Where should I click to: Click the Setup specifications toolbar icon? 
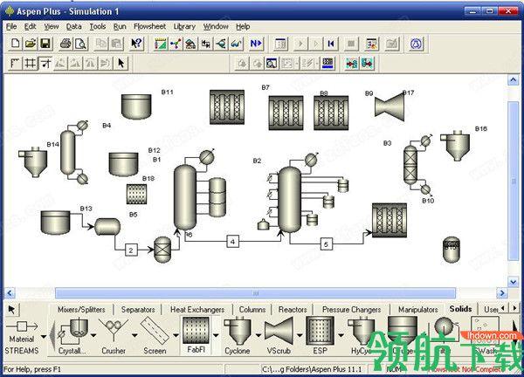coord(161,44)
